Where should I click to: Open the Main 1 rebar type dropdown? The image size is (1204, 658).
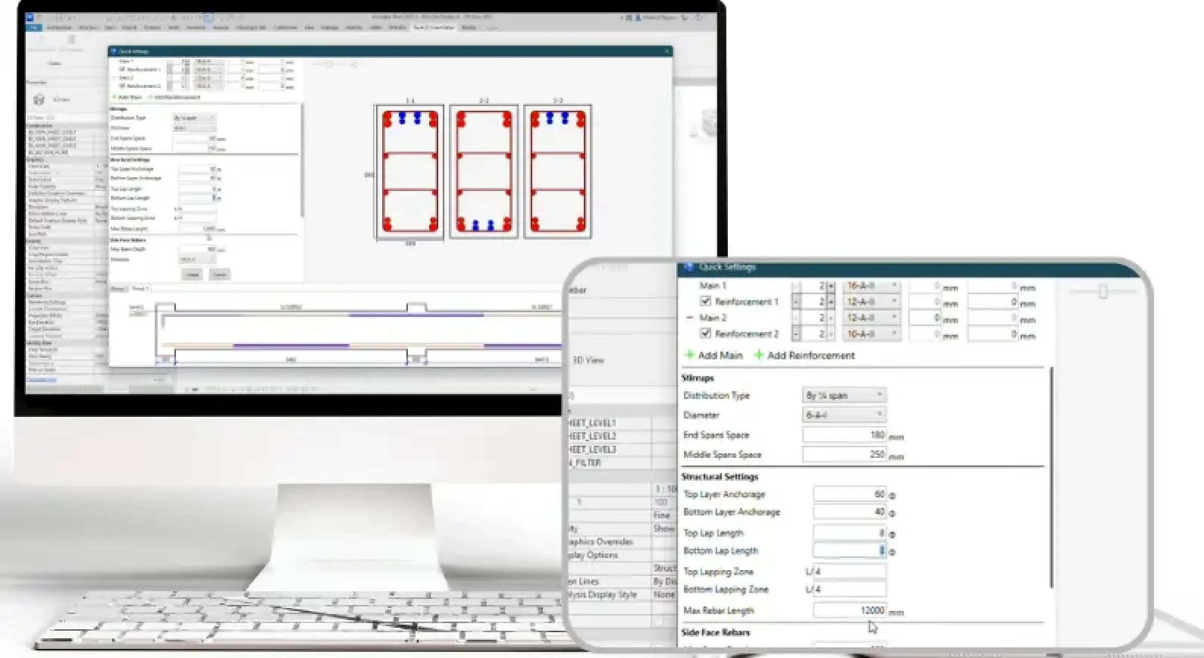[x=871, y=286]
